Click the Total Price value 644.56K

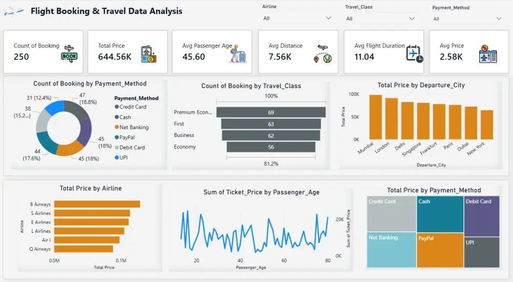click(x=115, y=56)
